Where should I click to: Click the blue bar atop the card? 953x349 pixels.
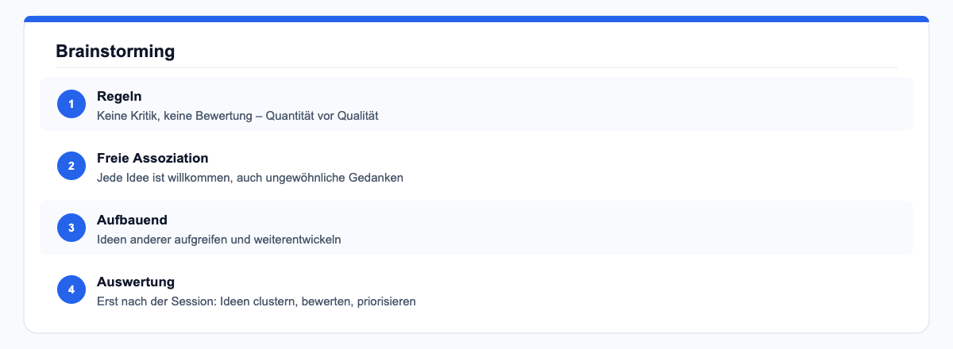pyautogui.click(x=476, y=19)
